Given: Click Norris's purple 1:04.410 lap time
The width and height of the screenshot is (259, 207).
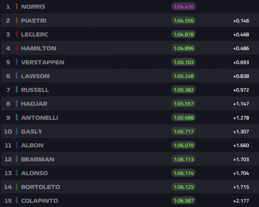Looking at the screenshot, I should (184, 6).
